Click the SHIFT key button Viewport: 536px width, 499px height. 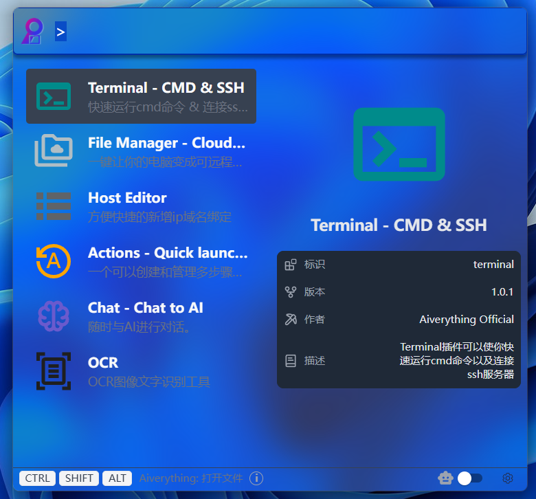coord(79,478)
